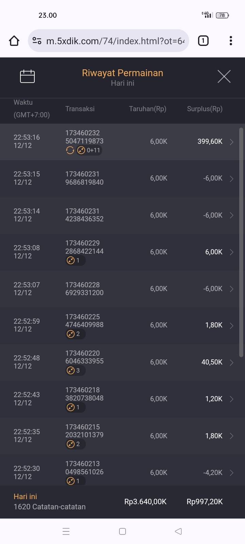Open the browser three-dot menu
Viewport: 245px width, 544px height.
(x=231, y=41)
